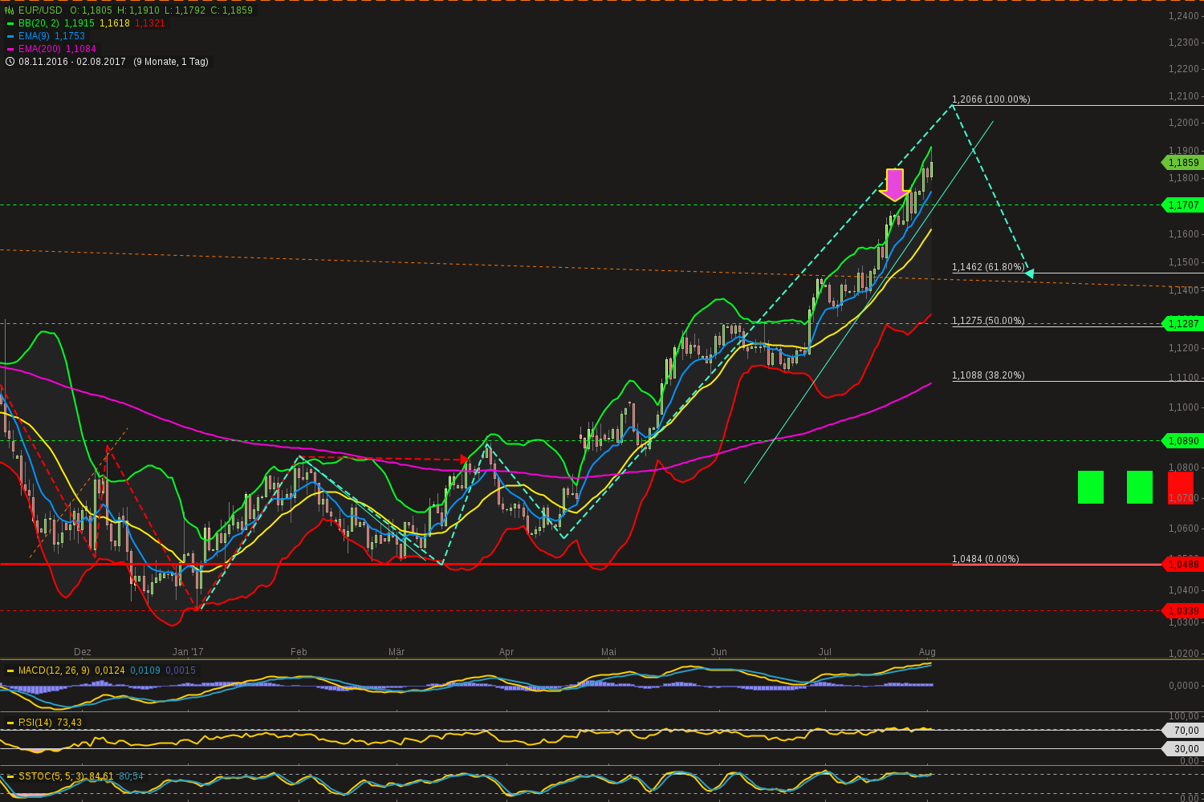
Task: Click the RSI 70,00 level tag
Action: 1182,731
